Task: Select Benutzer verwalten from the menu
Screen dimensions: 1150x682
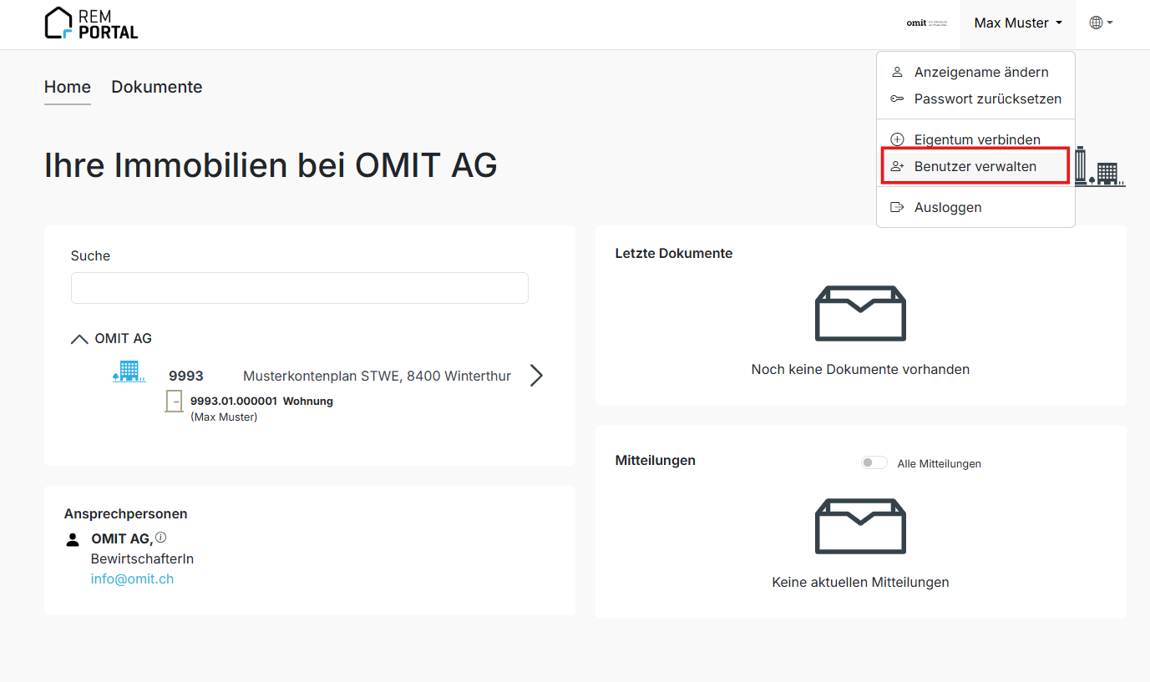Action: (x=975, y=166)
